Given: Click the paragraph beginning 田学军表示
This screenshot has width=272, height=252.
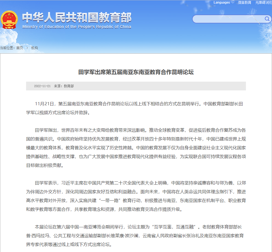Looking at the screenshot, I should (x=136, y=196).
